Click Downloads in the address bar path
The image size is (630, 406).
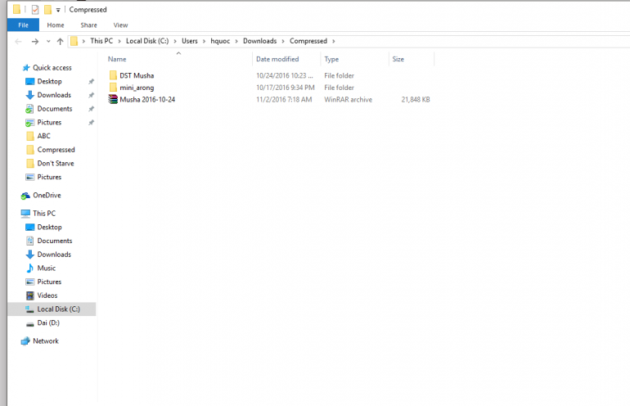259,41
